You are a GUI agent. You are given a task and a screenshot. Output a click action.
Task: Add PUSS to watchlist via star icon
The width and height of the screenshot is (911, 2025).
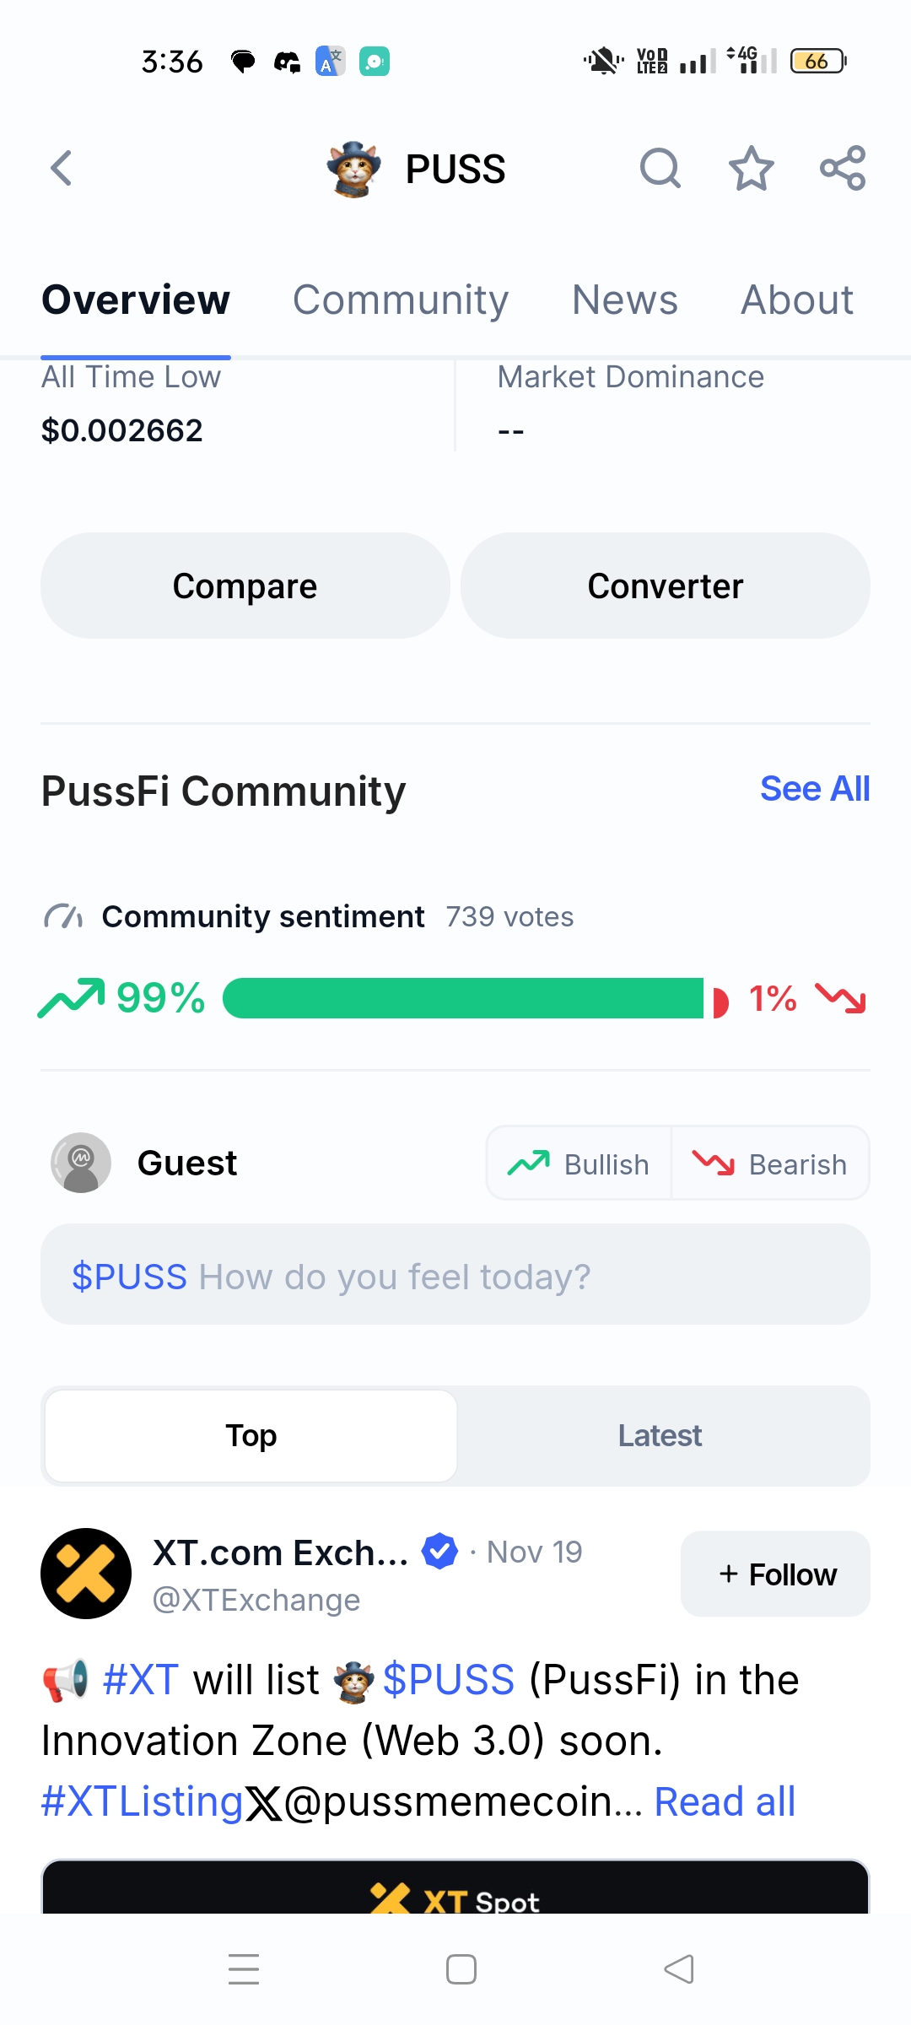point(751,168)
